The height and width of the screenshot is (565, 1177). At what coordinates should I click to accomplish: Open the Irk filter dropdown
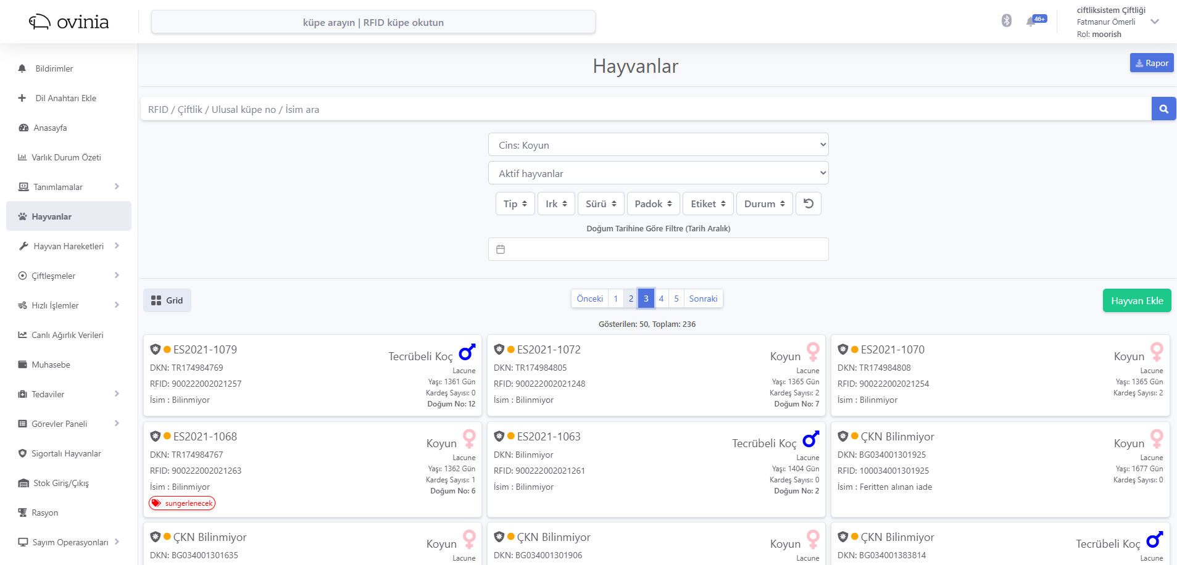[557, 204]
